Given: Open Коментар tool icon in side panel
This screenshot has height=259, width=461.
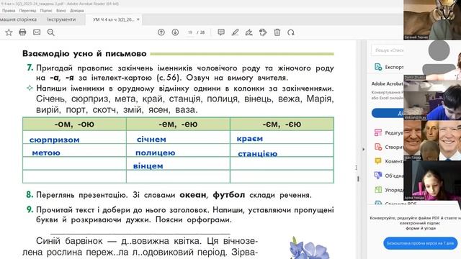Looking at the screenshot, I should coord(378,161).
